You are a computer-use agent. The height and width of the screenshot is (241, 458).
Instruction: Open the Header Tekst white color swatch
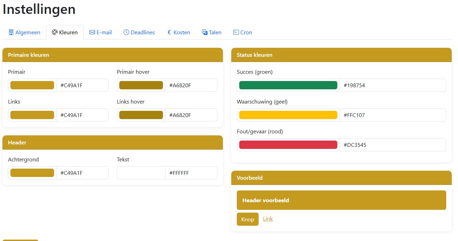pyautogui.click(x=141, y=173)
